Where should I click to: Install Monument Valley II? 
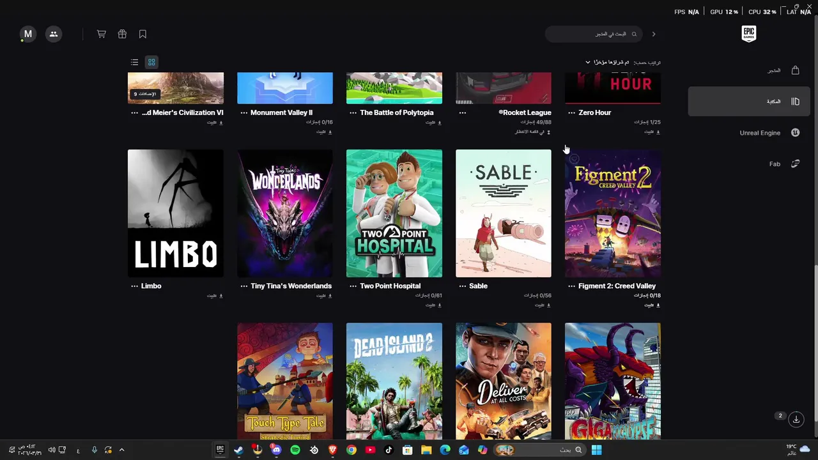click(x=324, y=132)
